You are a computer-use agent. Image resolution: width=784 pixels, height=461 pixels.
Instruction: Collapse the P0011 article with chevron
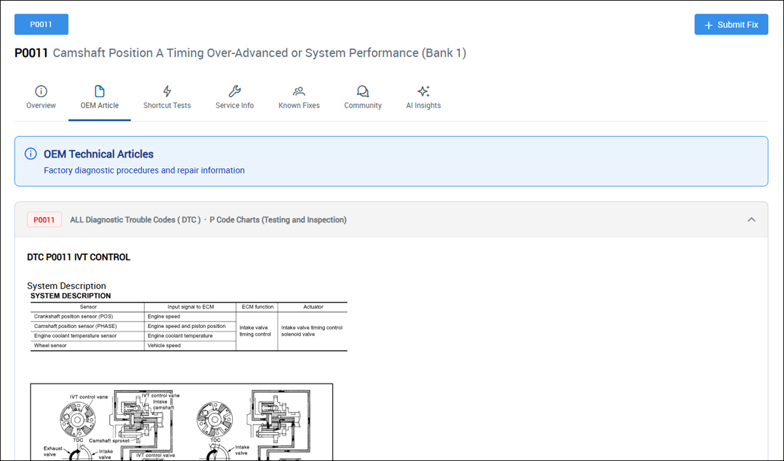[751, 220]
